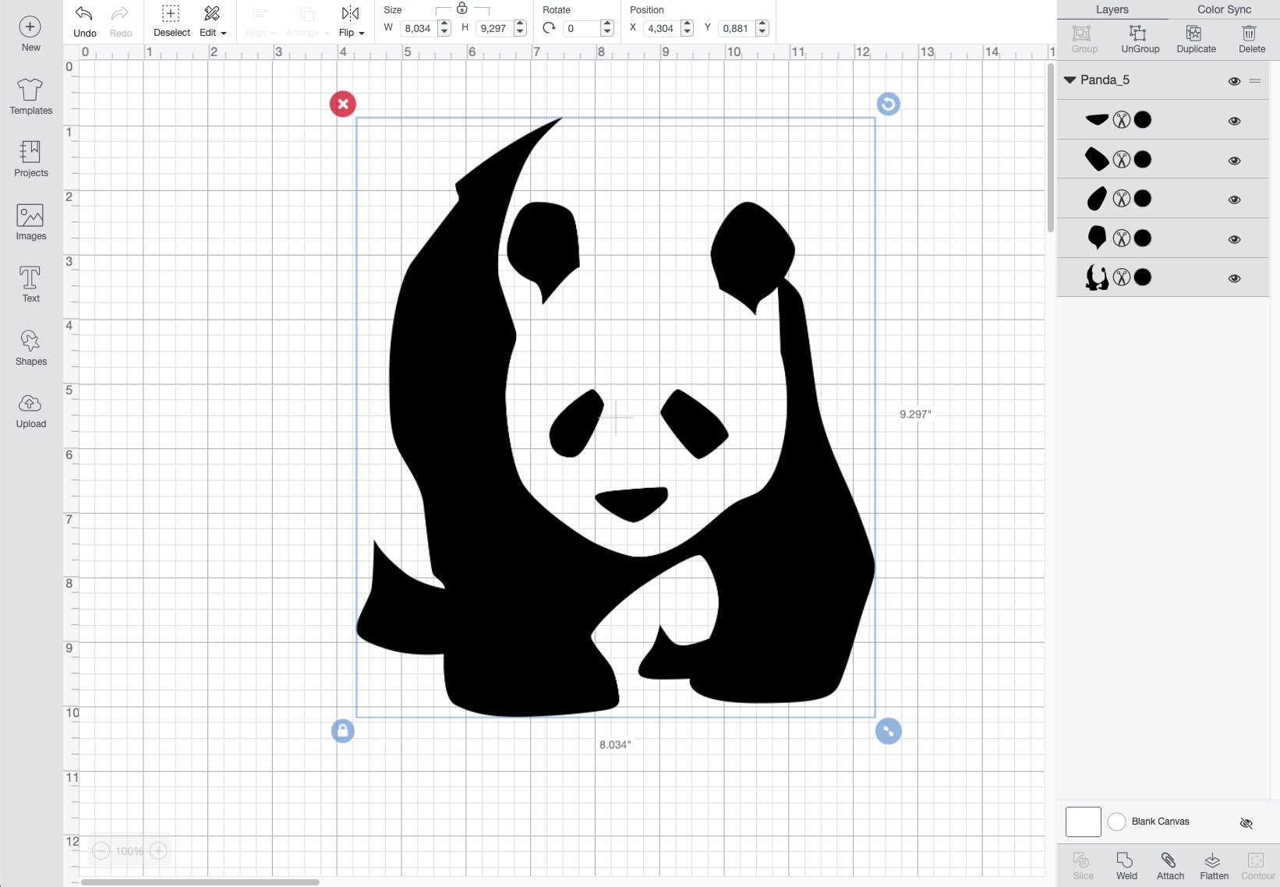Screen dimensions: 1280x887
Task: Open the Projects panel
Action: [x=30, y=158]
